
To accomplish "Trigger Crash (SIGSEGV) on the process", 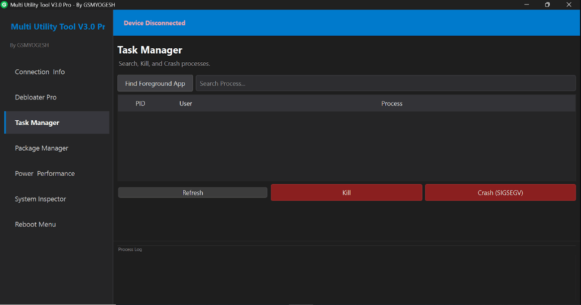I will pos(500,192).
